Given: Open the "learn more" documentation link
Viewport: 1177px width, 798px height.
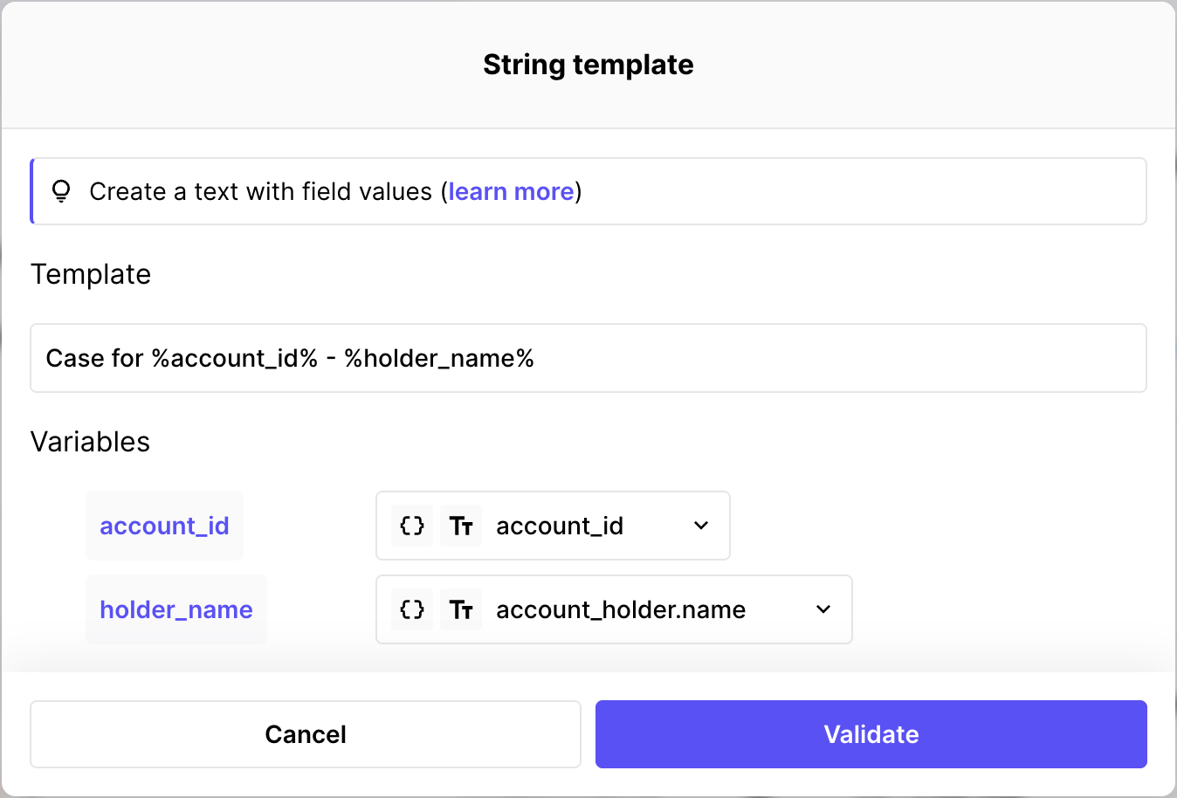Looking at the screenshot, I should pyautogui.click(x=511, y=191).
